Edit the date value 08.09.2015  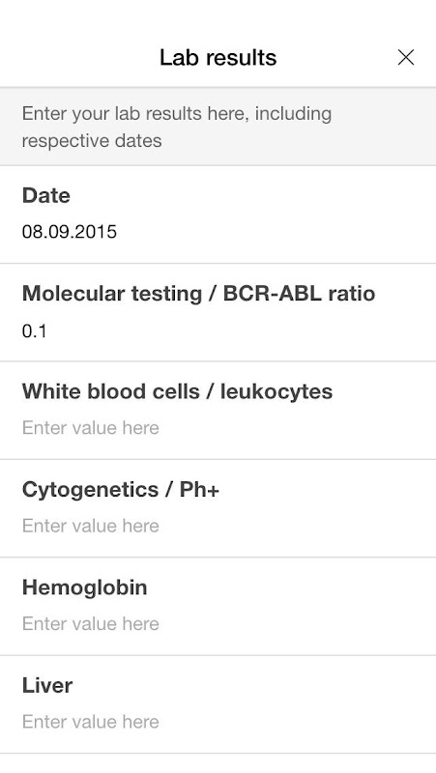[x=70, y=232]
